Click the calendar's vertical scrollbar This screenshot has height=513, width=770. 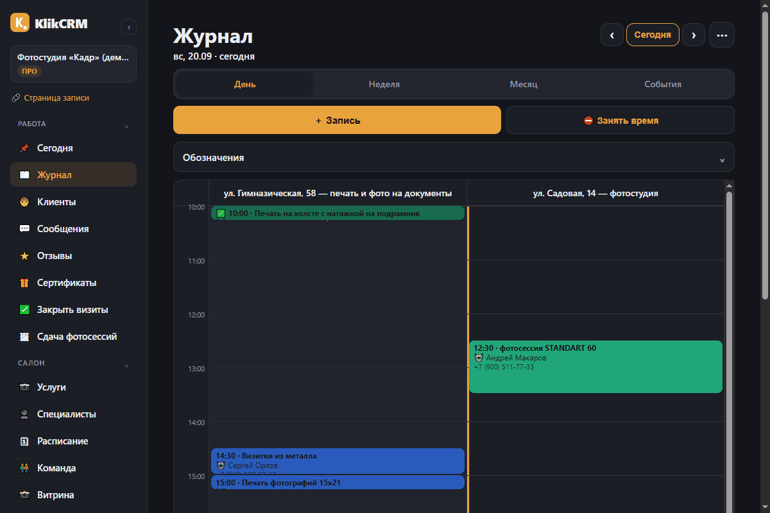[729, 346]
